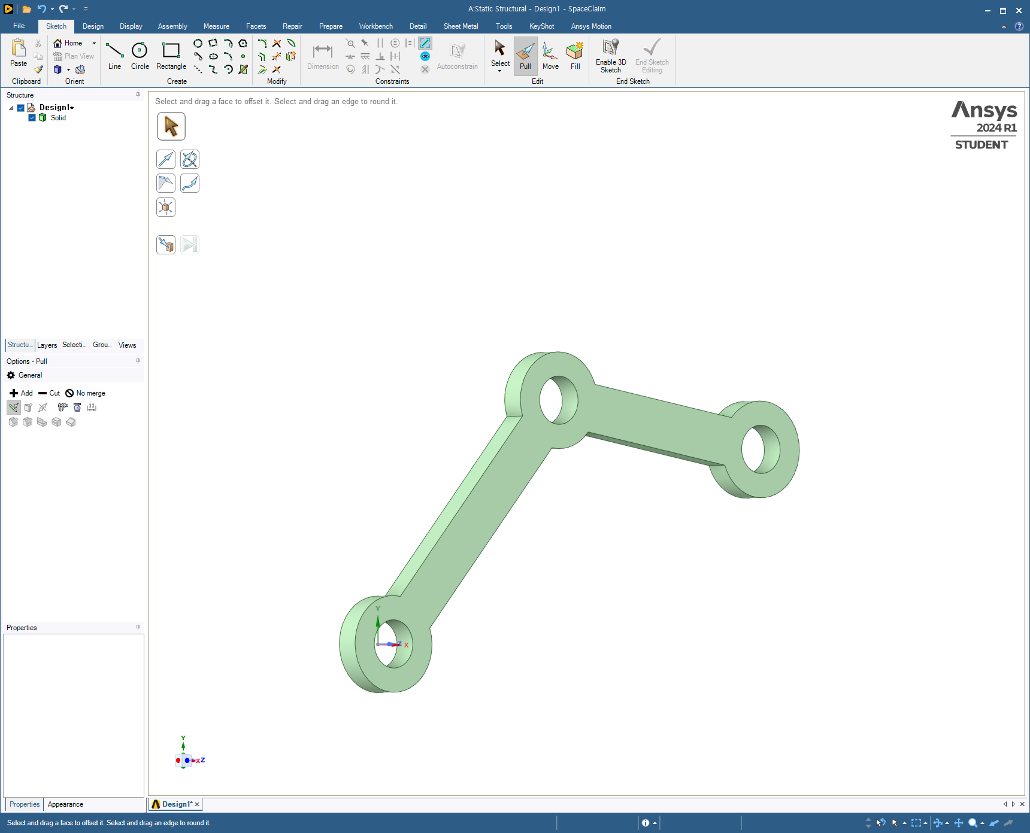Close the Design1 document tab
Image resolution: width=1030 pixels, height=833 pixels.
(x=197, y=804)
